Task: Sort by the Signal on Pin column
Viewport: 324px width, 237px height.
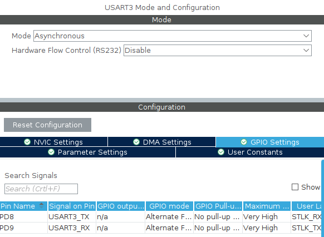Action: coord(72,206)
